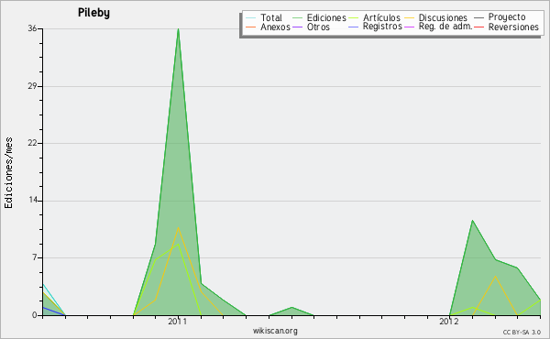Click the purple Otros legend line swatch
The width and height of the screenshot is (550, 339).
[297, 27]
